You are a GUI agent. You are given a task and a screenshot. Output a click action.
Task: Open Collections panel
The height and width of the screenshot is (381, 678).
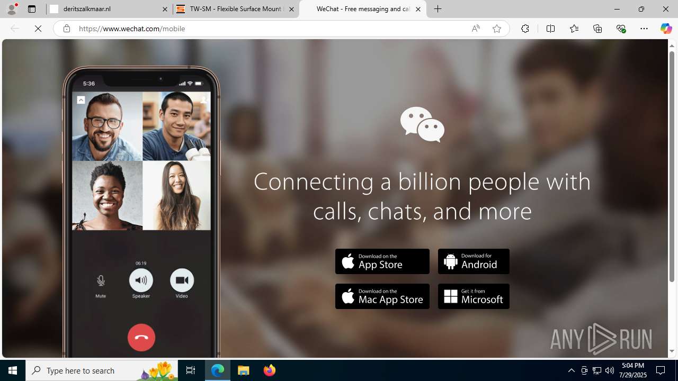(597, 29)
